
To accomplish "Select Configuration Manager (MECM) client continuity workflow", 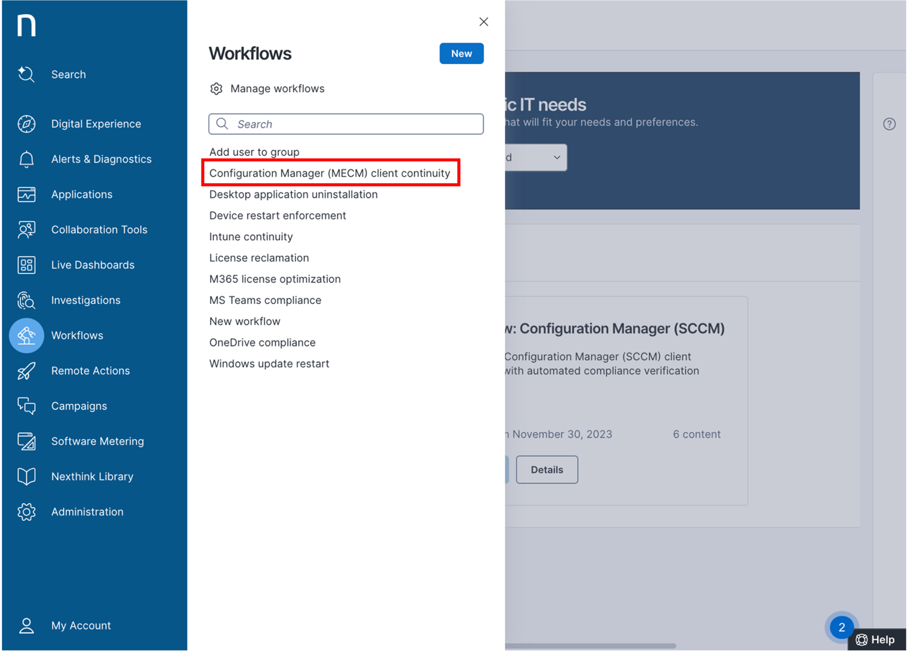I will [330, 173].
